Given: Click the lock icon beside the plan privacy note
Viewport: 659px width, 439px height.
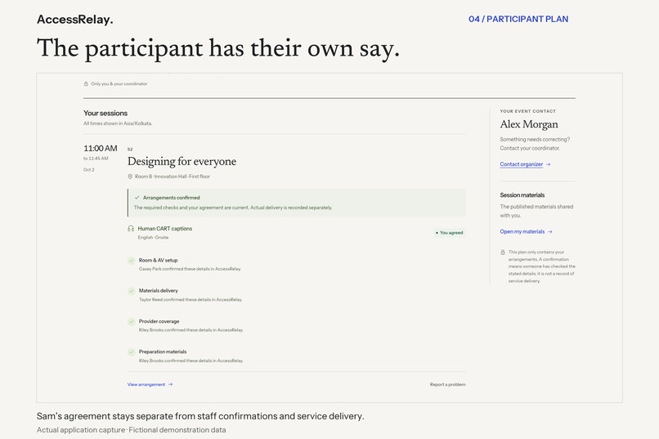Looking at the screenshot, I should (503, 252).
